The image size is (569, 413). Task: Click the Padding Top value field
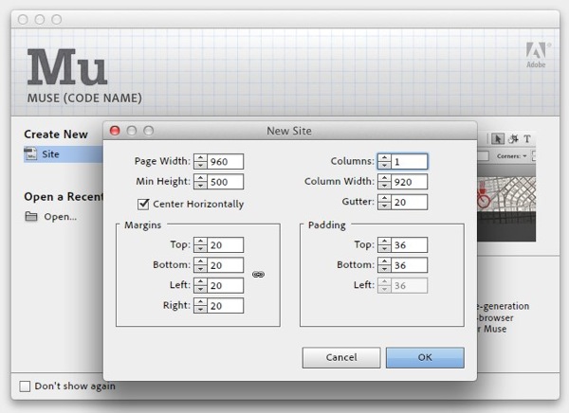pyautogui.click(x=410, y=244)
